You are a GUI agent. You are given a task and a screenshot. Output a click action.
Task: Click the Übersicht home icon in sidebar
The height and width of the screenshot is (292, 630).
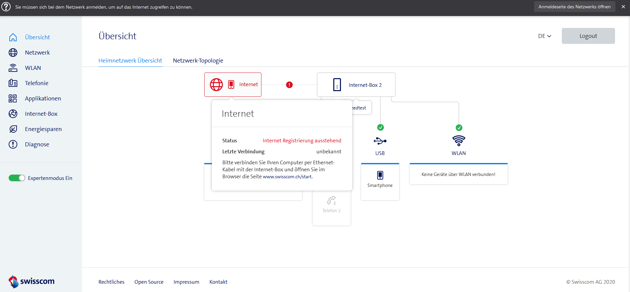coord(13,37)
